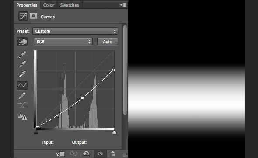This screenshot has height=158, width=258.
Task: Open the Preset Custom dropdown
Action: tap(75, 31)
